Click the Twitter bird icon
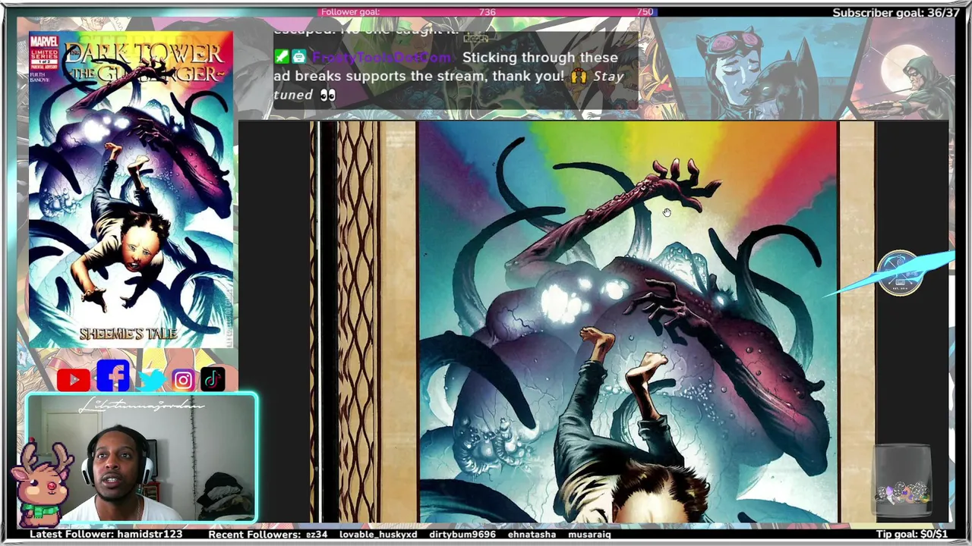Image resolution: width=972 pixels, height=546 pixels. 152,379
